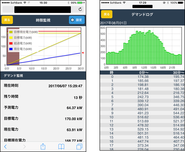Image resolution: width=185 pixels, height=152 pixels.
Task: Select the 2017/06/07 15:29:47 timestamp value
Action: pos(65,86)
